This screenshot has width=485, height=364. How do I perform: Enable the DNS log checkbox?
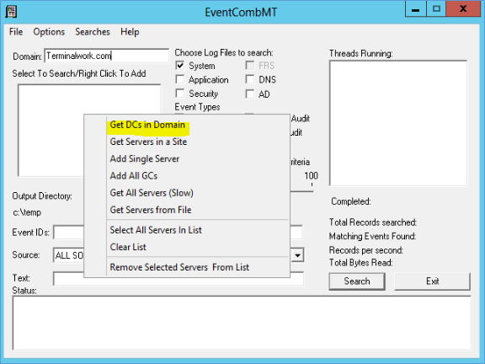(x=249, y=79)
